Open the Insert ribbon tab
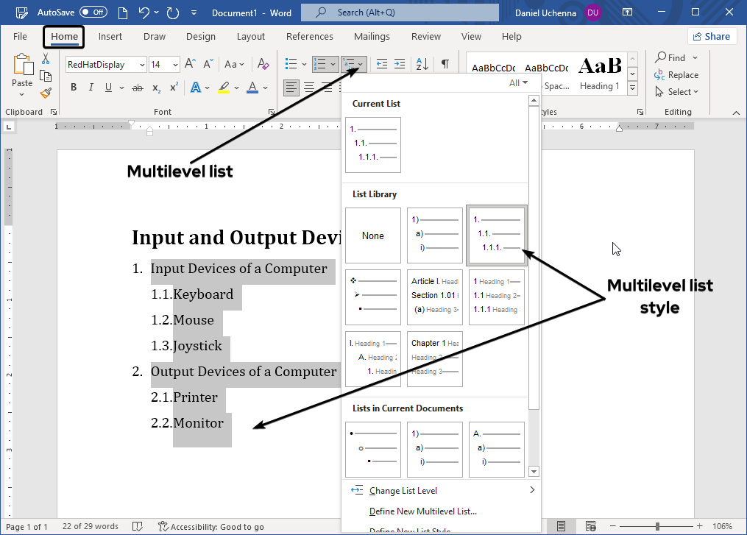 point(110,37)
